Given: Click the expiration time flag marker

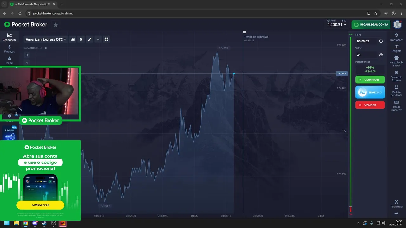Looking at the screenshot, I should pyautogui.click(x=245, y=32).
